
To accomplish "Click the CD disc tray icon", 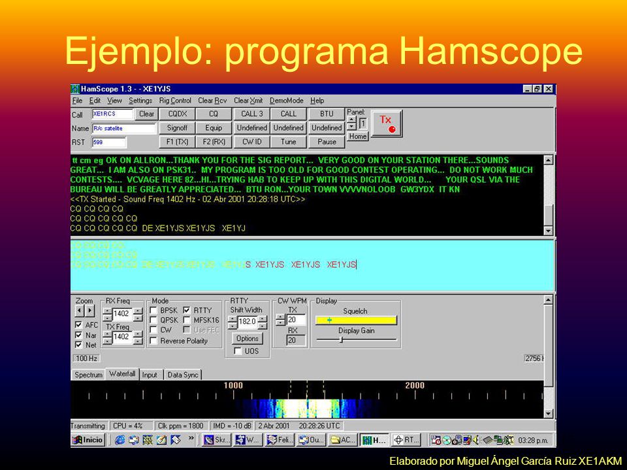I will tap(447, 440).
